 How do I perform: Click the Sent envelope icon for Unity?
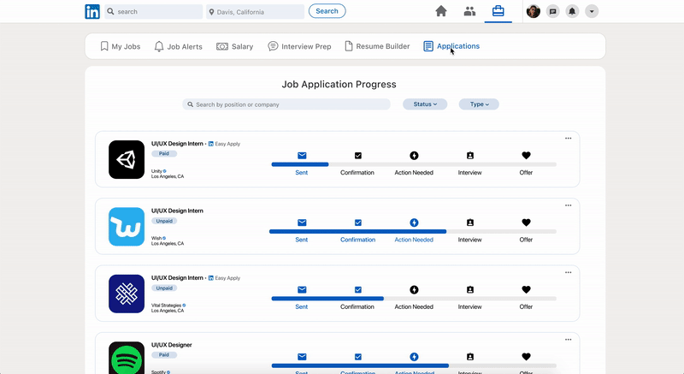click(x=302, y=156)
